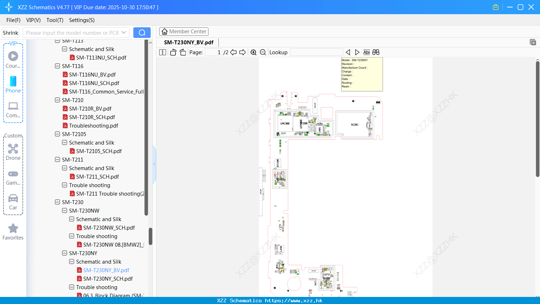Open Favorites star icon
Viewport: 540px width, 304px height.
click(x=13, y=228)
